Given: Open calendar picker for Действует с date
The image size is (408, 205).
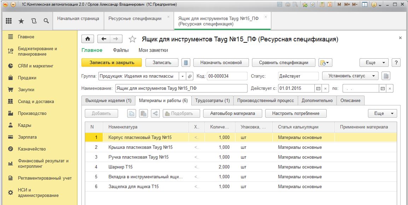Looking at the screenshot, I should coord(318,88).
